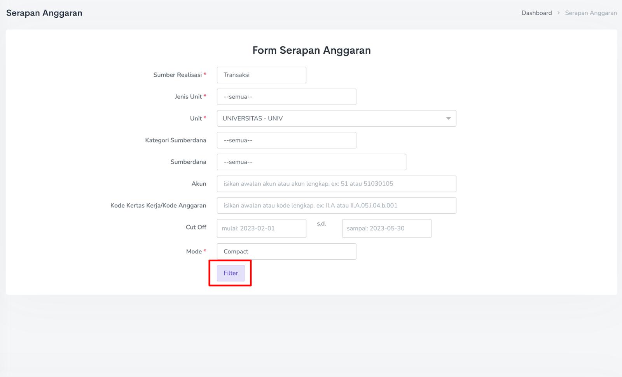The width and height of the screenshot is (622, 377).
Task: Open the Kategori Sumberdana dropdown
Action: [286, 140]
